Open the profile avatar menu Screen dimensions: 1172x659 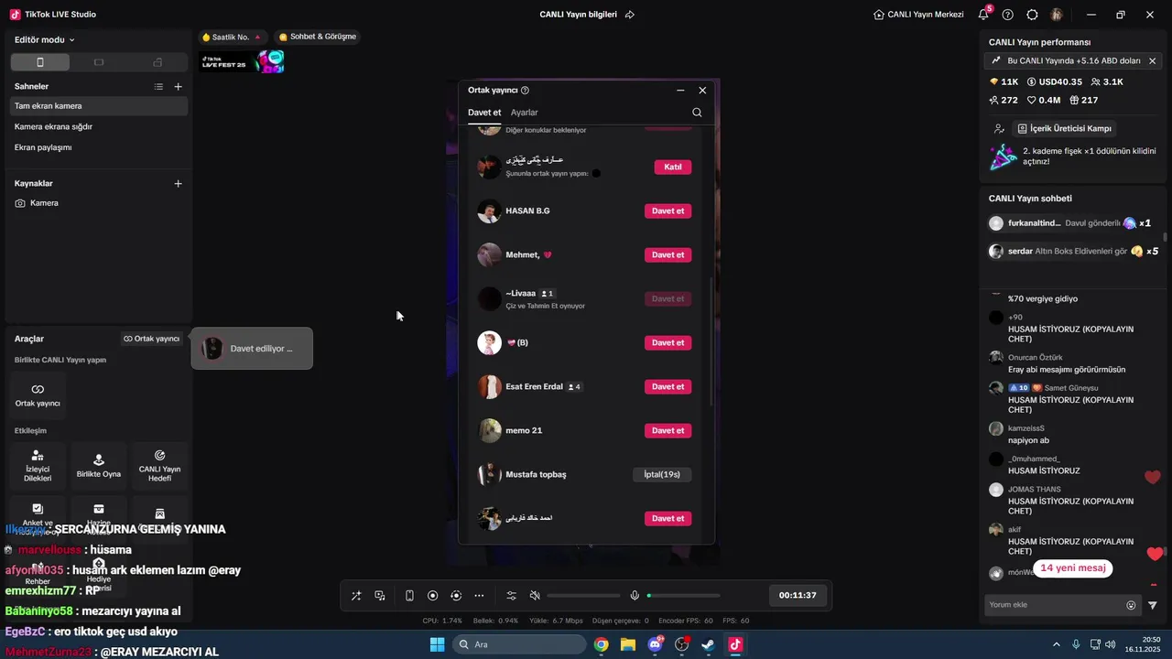pyautogui.click(x=1057, y=15)
